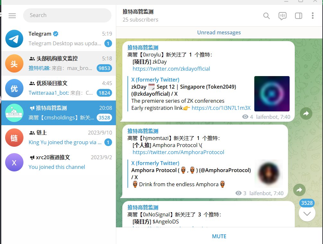Open the xrc20赛道推文 channel
Viewport: 323px width, 244px height.
pos(59,162)
